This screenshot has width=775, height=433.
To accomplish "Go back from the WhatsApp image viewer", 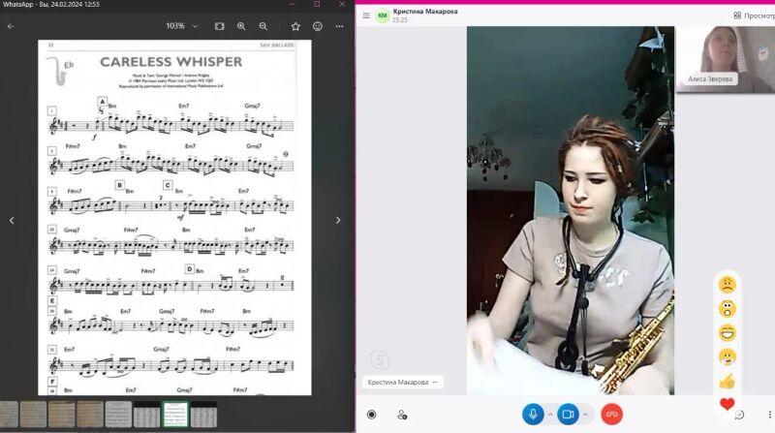I will 11,26.
